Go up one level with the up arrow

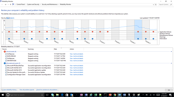pyautogui.click(x=11, y=4)
